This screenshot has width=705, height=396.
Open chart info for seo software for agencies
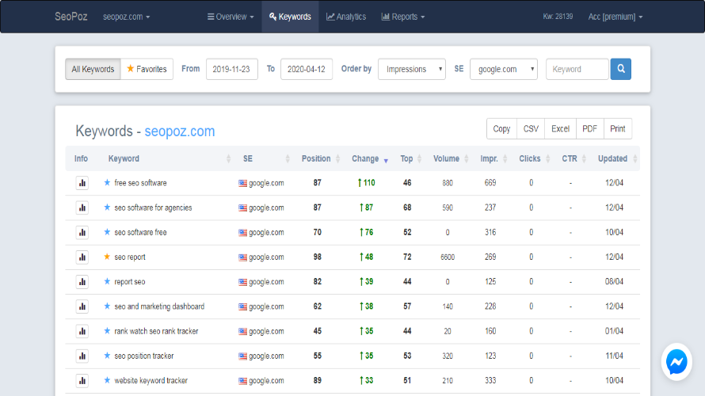[x=82, y=208]
